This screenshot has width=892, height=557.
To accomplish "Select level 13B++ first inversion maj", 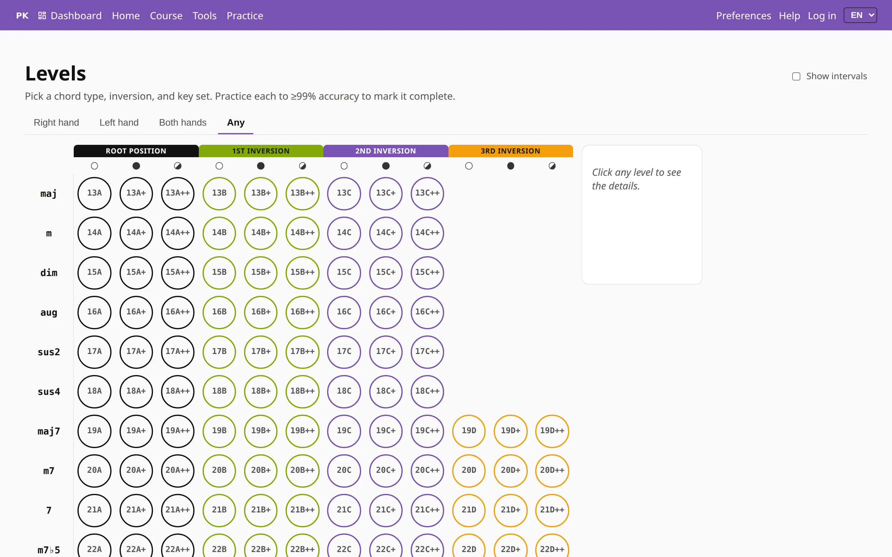I will coord(302,193).
